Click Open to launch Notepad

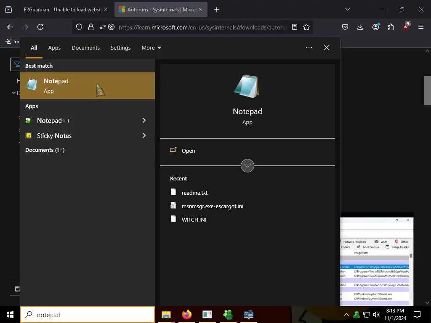tap(188, 151)
